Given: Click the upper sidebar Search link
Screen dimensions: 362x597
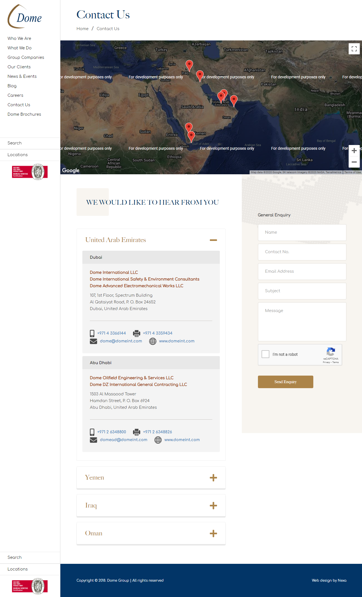Looking at the screenshot, I should click(14, 143).
